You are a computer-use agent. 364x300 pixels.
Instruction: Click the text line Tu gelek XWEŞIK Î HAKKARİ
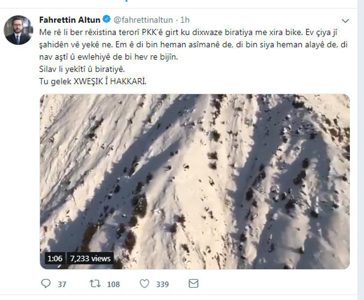[x=93, y=81]
